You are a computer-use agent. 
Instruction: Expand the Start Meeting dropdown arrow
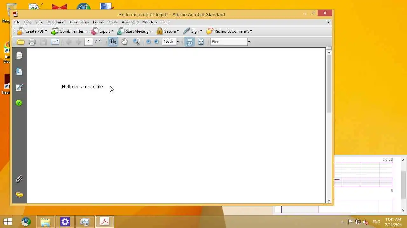click(x=151, y=31)
